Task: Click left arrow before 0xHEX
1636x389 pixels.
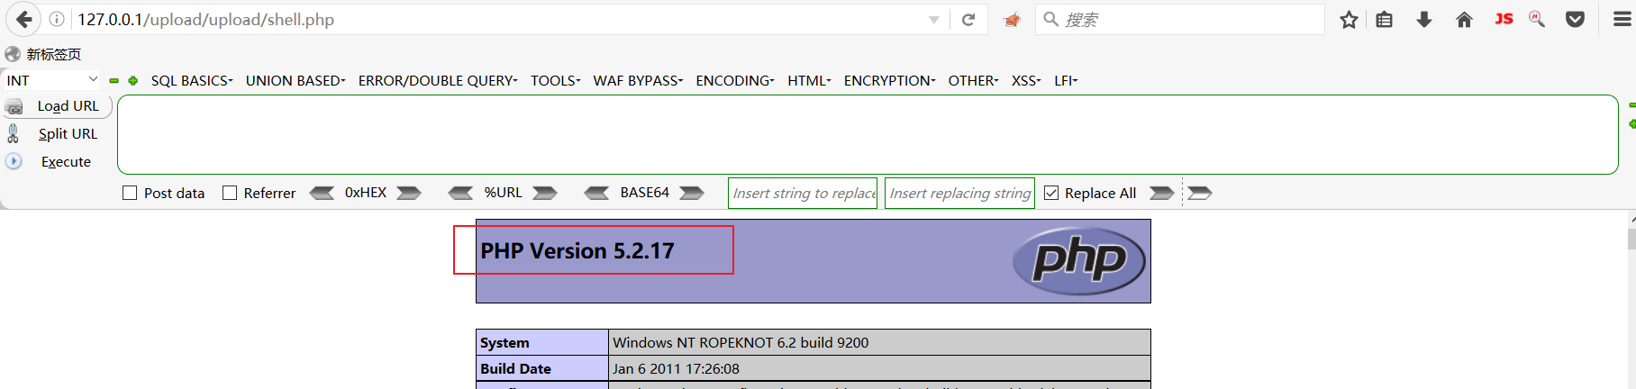Action: pyautogui.click(x=322, y=193)
